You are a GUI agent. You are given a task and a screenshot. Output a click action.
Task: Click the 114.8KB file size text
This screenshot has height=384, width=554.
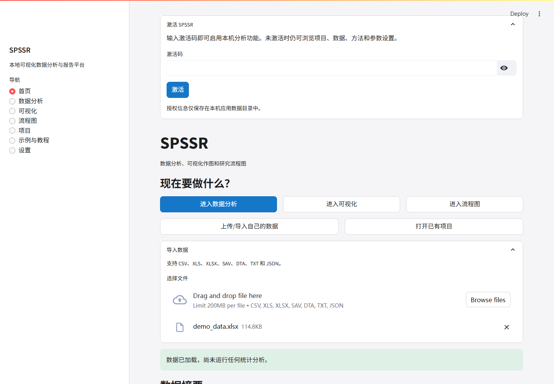[252, 327]
